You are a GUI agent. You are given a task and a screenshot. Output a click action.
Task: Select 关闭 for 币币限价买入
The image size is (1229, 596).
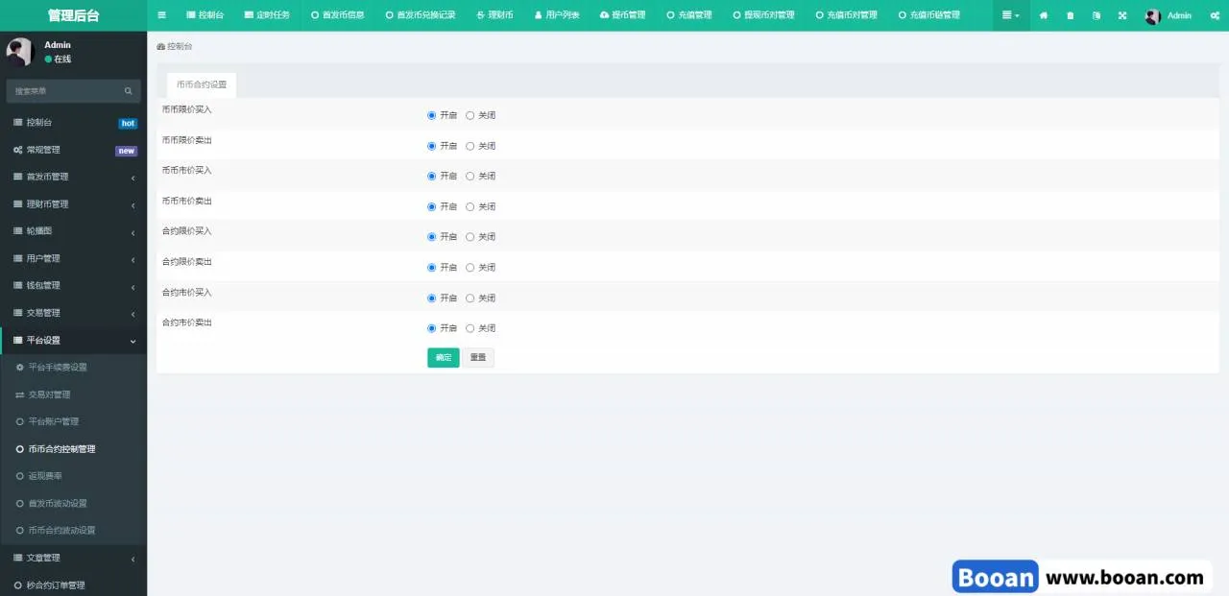[x=470, y=115]
